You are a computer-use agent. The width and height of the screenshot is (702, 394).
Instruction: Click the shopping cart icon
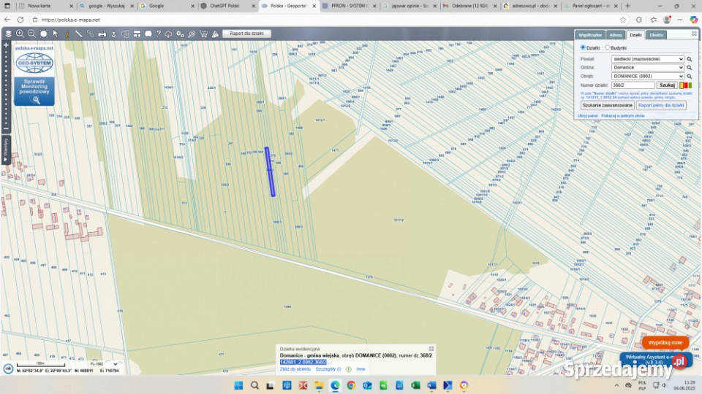point(204,34)
